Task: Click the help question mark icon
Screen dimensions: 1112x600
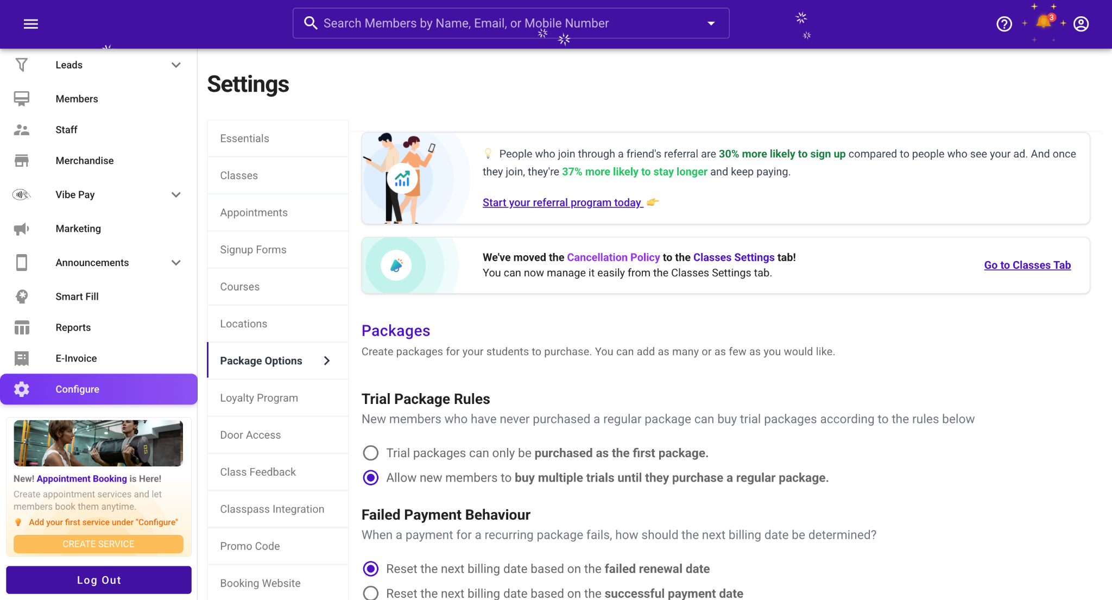Action: click(1004, 24)
